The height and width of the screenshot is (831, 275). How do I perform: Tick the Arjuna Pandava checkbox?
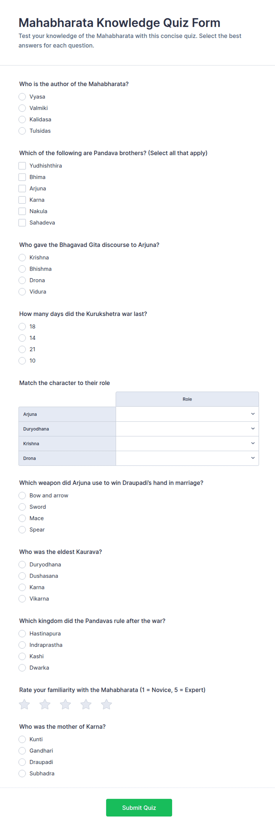pyautogui.click(x=22, y=188)
